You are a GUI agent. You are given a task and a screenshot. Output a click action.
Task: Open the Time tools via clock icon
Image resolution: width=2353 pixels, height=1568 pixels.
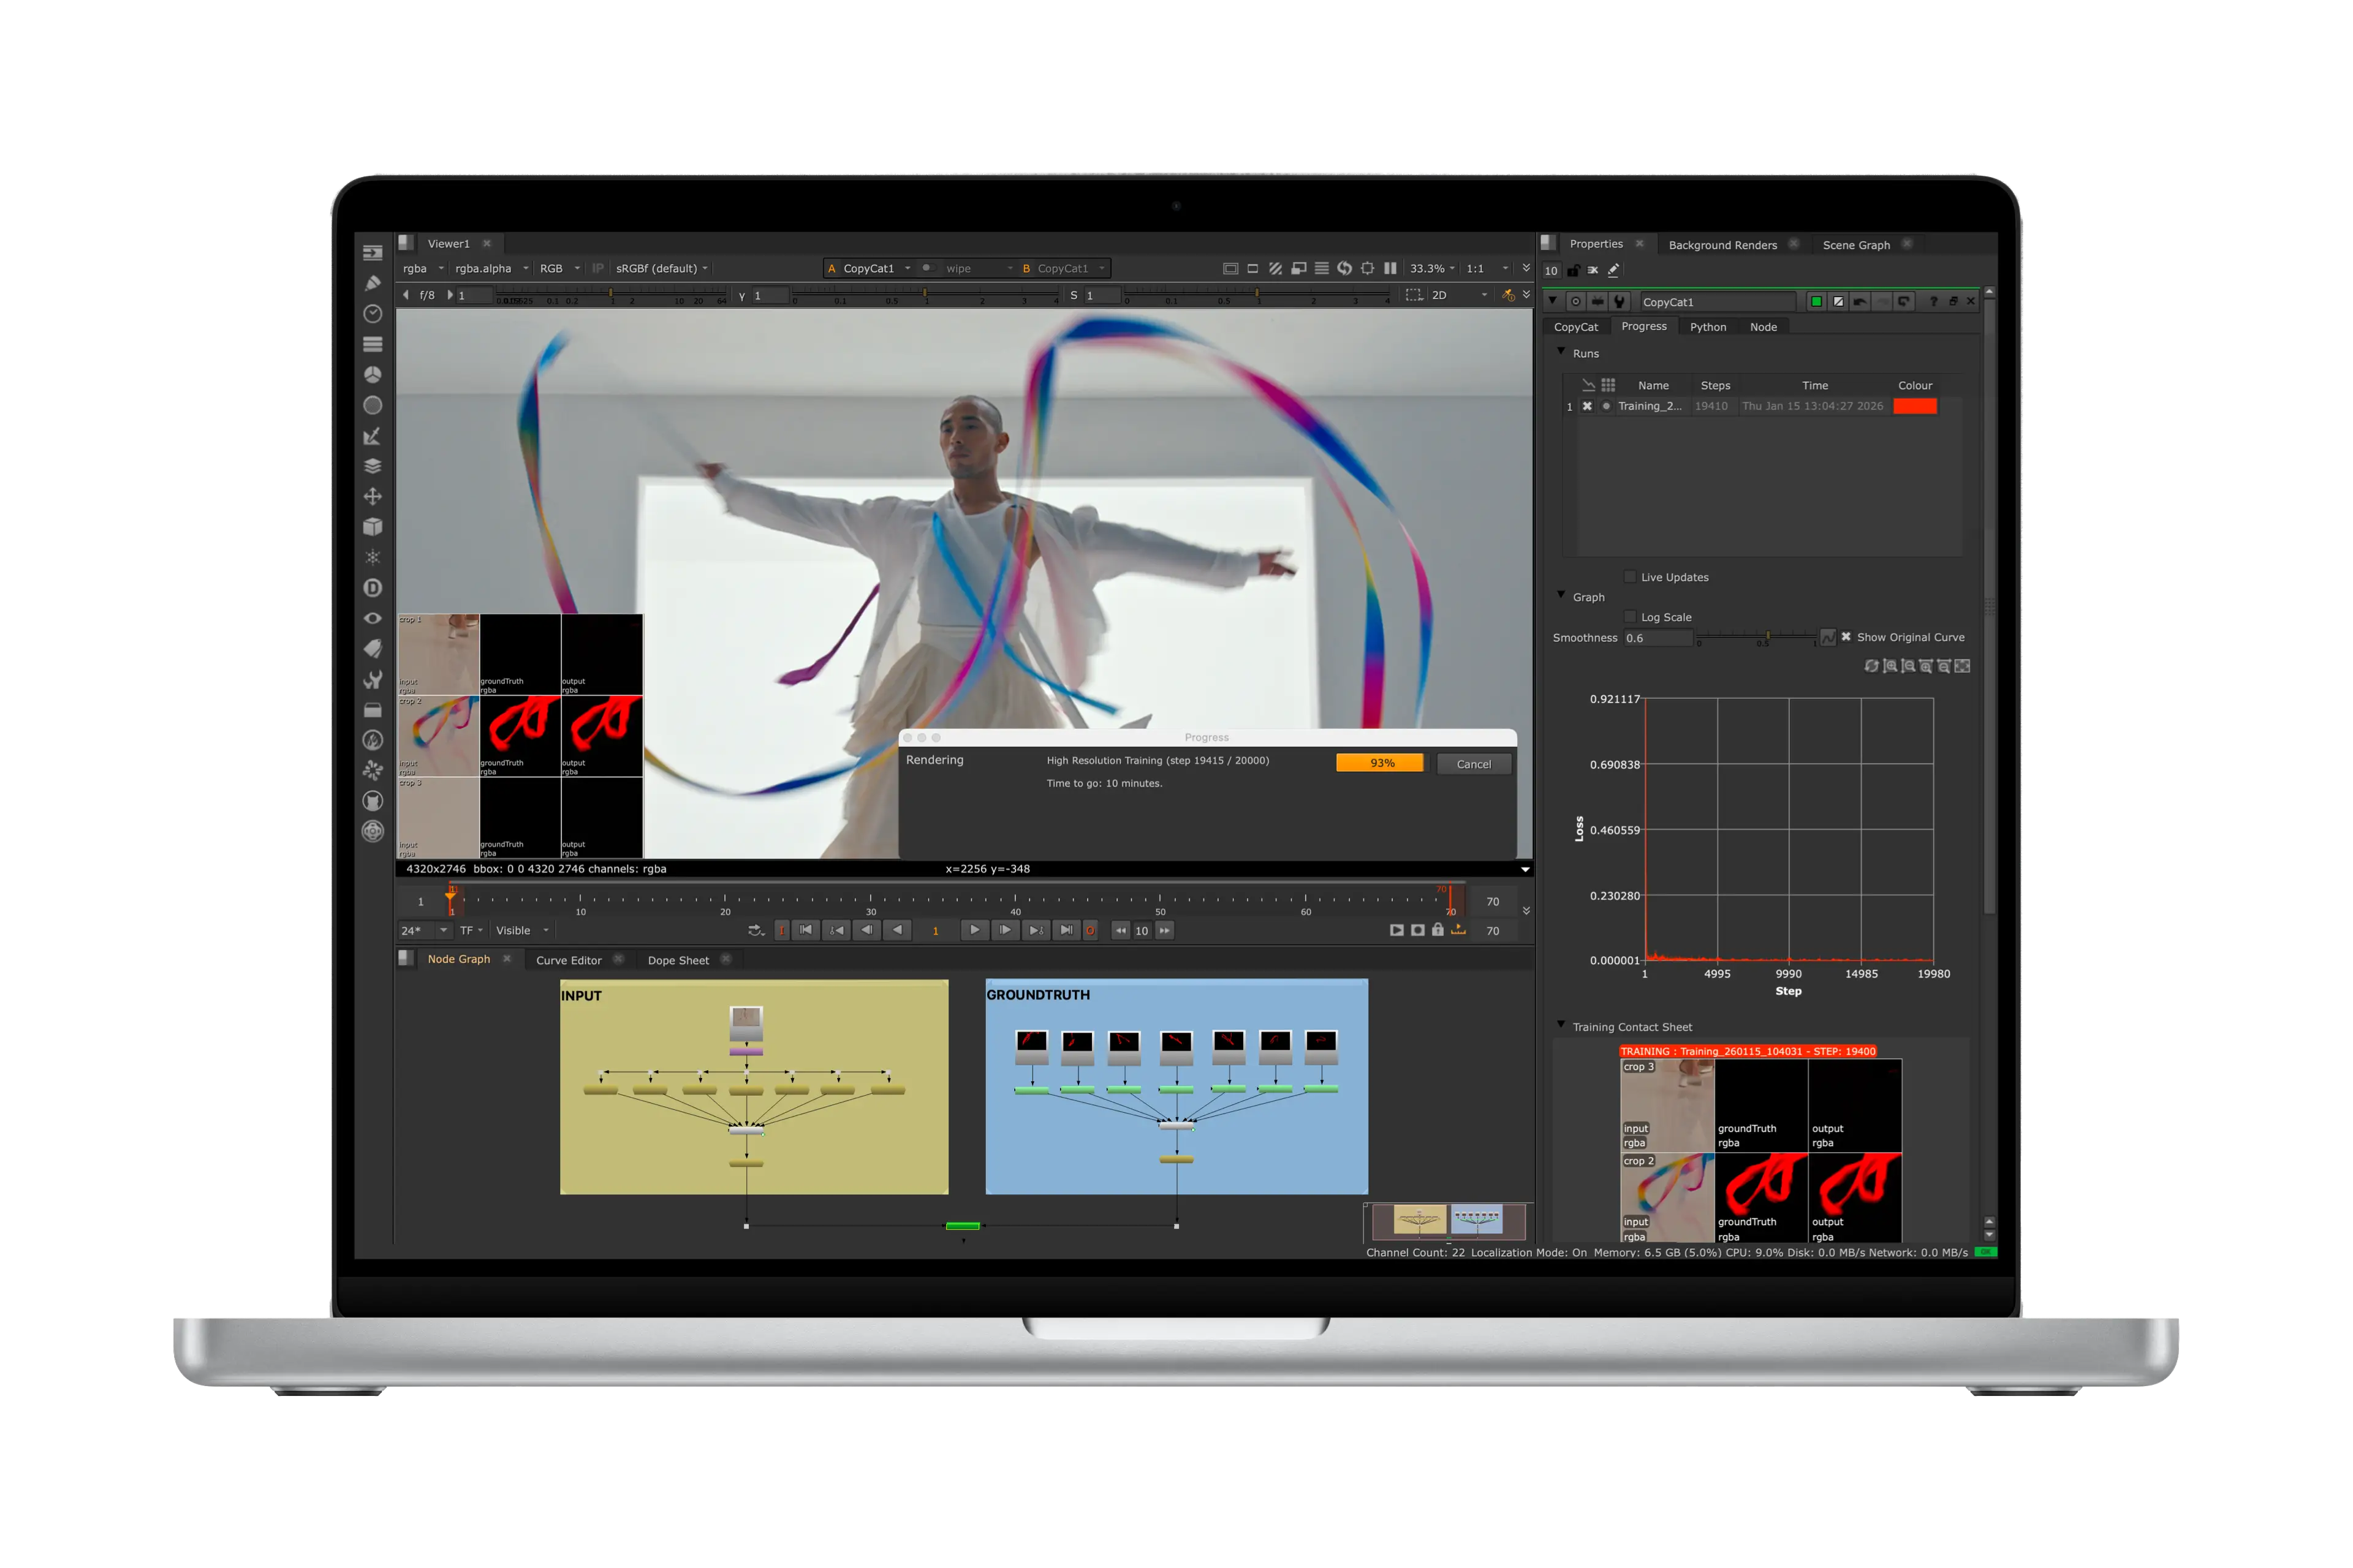[x=372, y=313]
